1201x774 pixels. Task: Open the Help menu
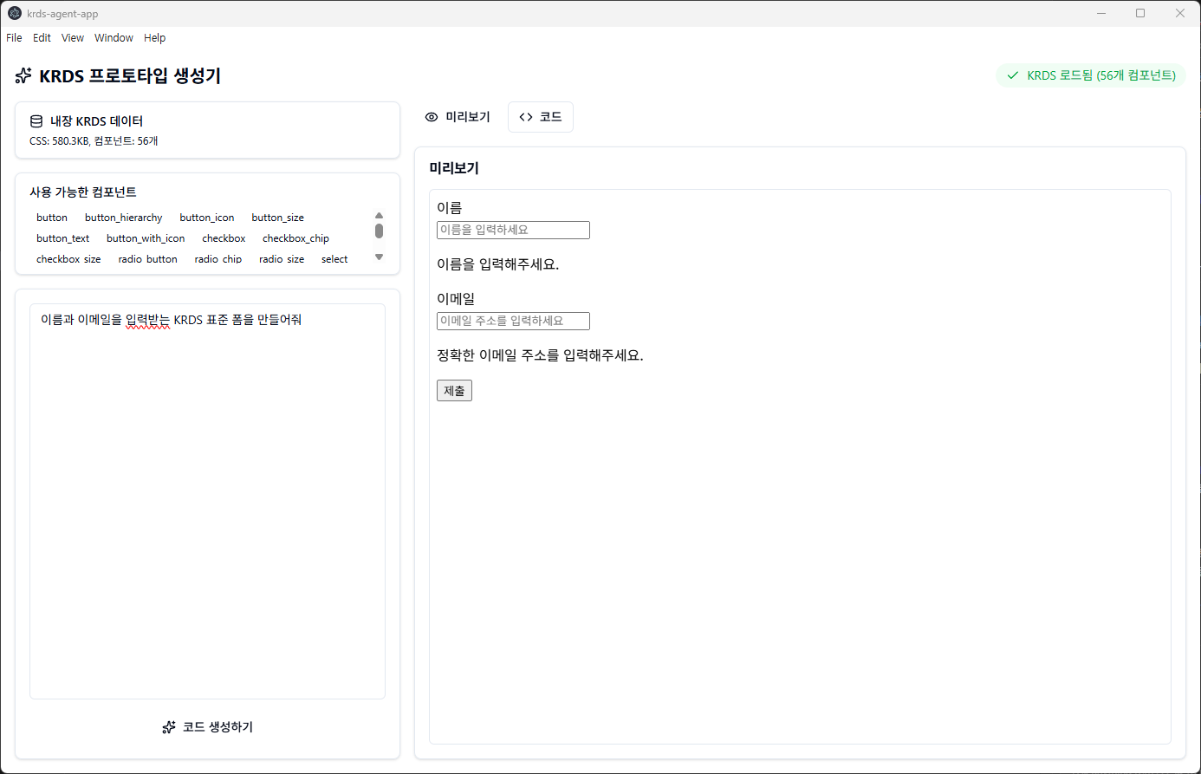pyautogui.click(x=154, y=38)
